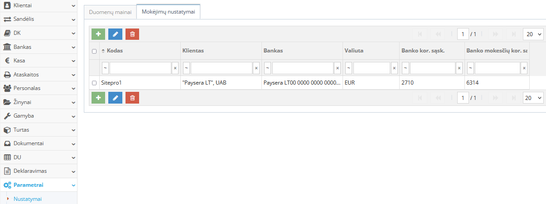
Task: Collapse the Parametrai sidebar section
Action: click(x=39, y=185)
